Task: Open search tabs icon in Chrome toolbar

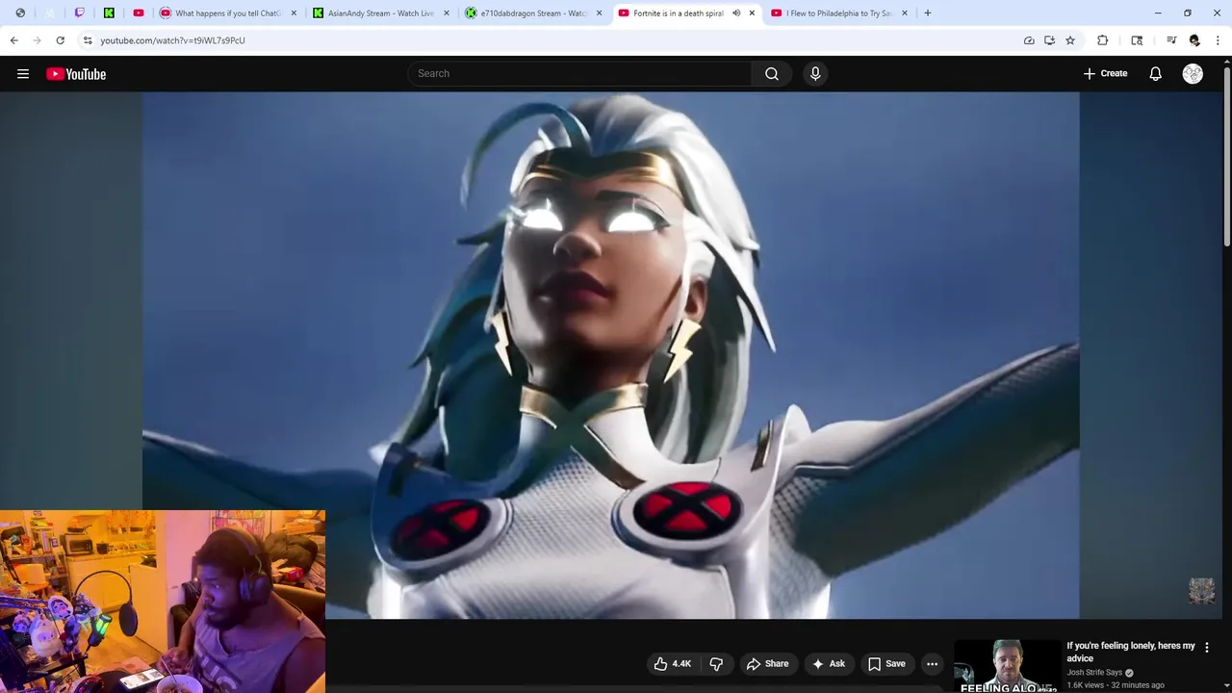Action: click(1137, 40)
